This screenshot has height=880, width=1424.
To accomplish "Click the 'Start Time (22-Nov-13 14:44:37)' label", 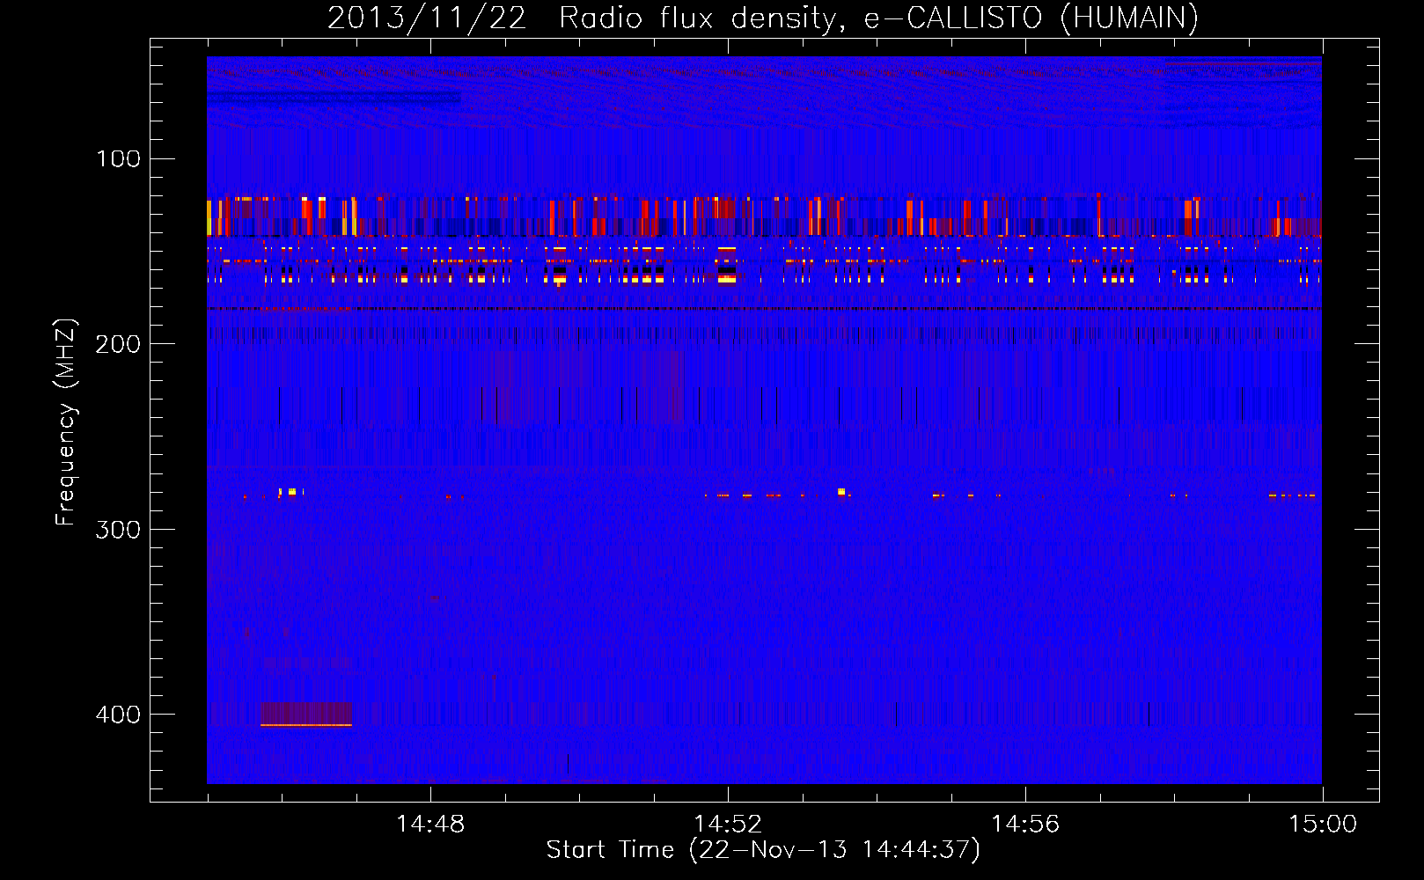I will pos(762,850).
